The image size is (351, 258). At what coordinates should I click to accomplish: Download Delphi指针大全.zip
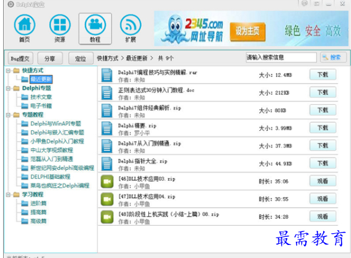click(323, 163)
